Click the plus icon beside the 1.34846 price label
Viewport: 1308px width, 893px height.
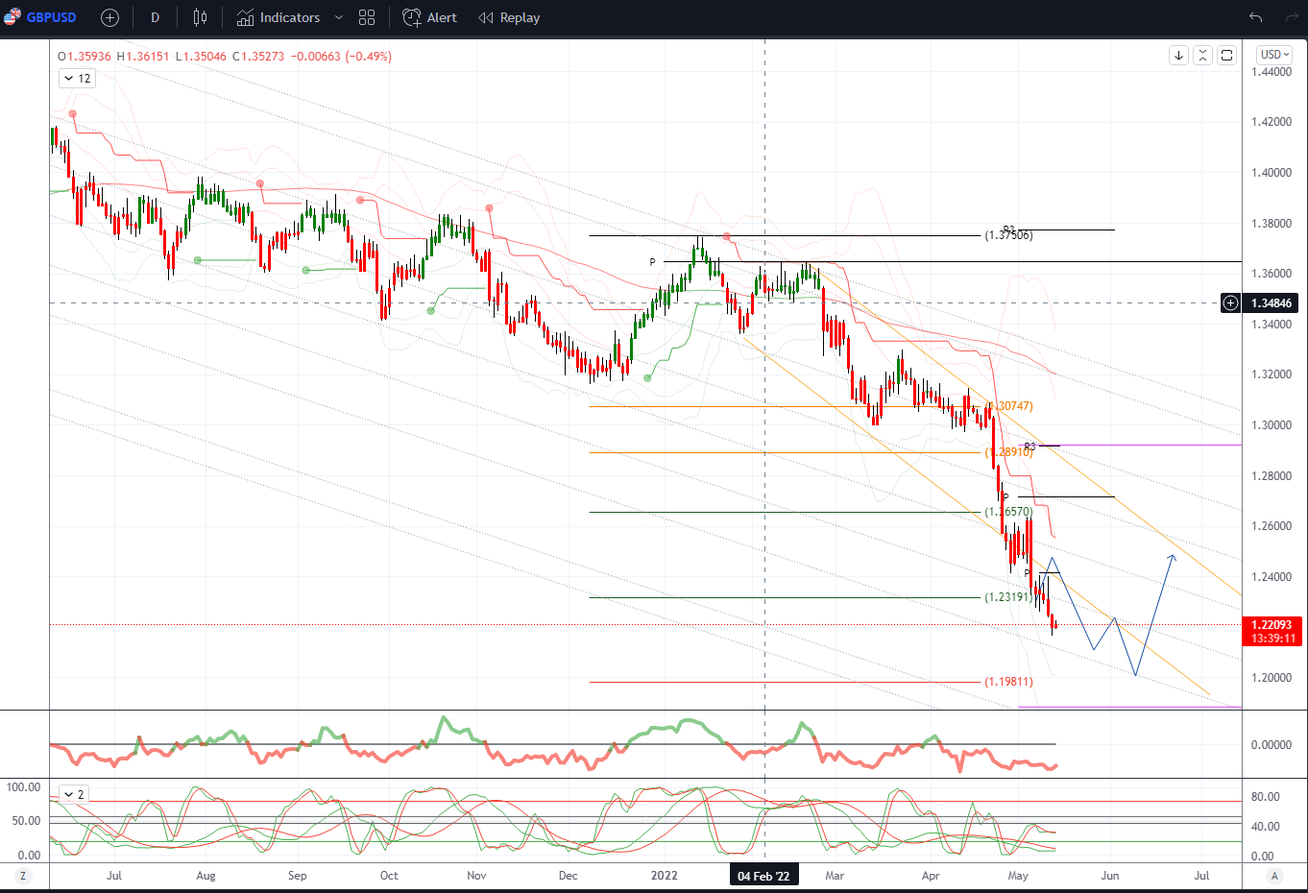[x=1230, y=302]
